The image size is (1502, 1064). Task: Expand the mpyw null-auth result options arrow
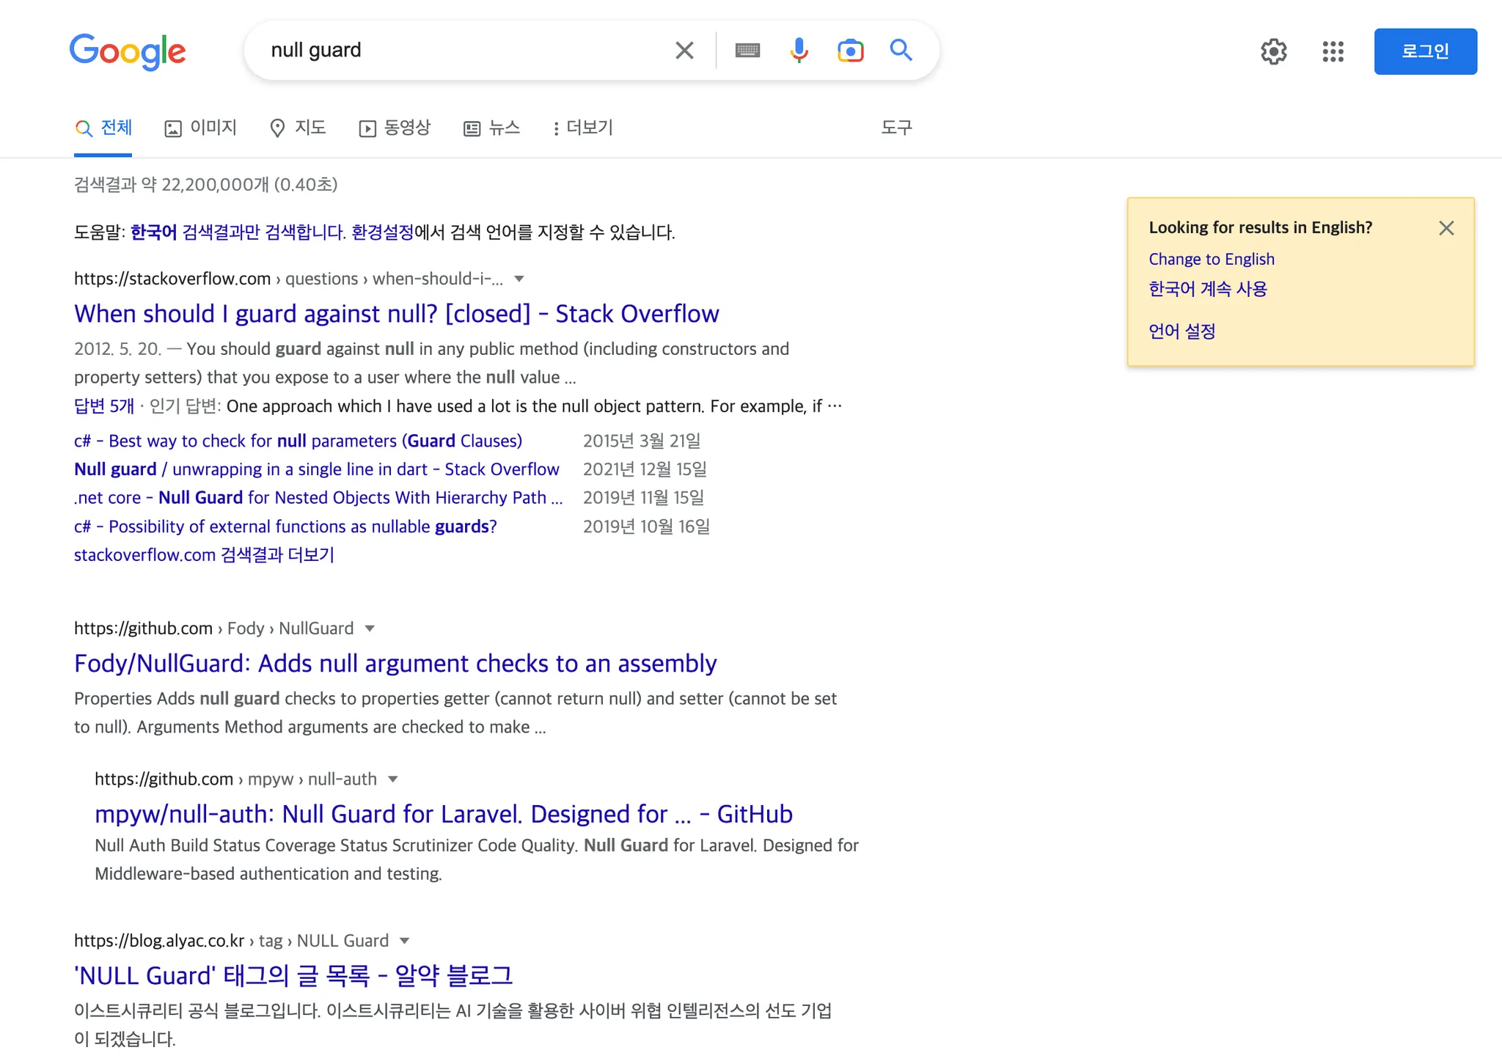[393, 779]
